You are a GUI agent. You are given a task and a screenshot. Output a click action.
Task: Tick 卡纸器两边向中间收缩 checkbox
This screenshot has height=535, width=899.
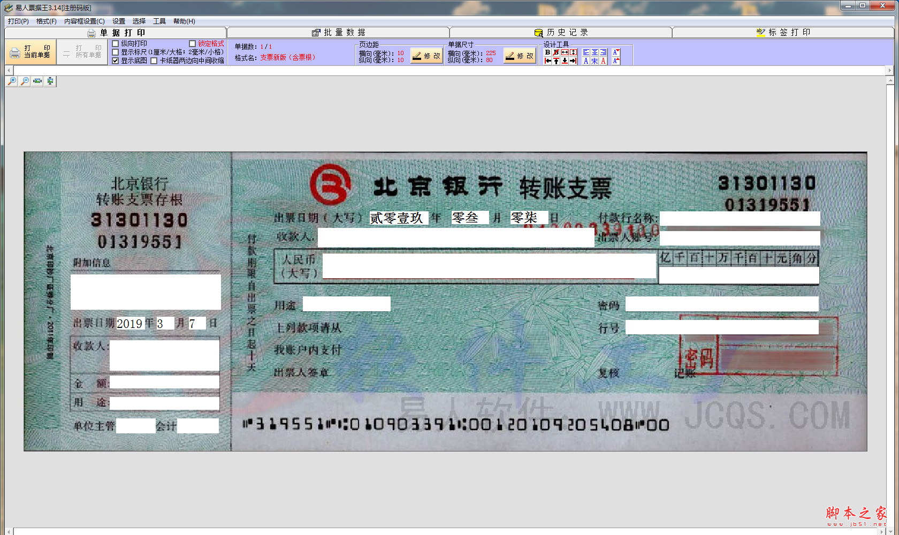(154, 61)
